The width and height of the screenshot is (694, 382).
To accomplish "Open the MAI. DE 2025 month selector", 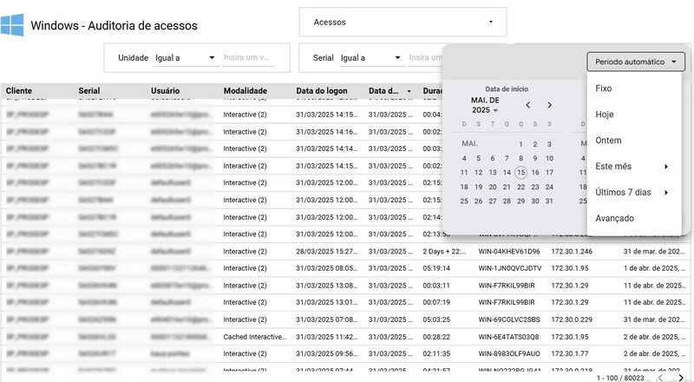I will click(486, 105).
